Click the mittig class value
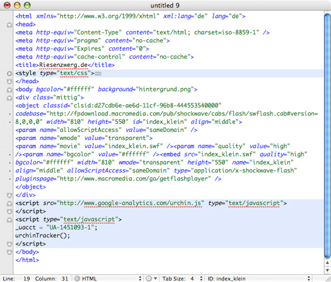The height and width of the screenshot is (282, 331). (x=67, y=98)
